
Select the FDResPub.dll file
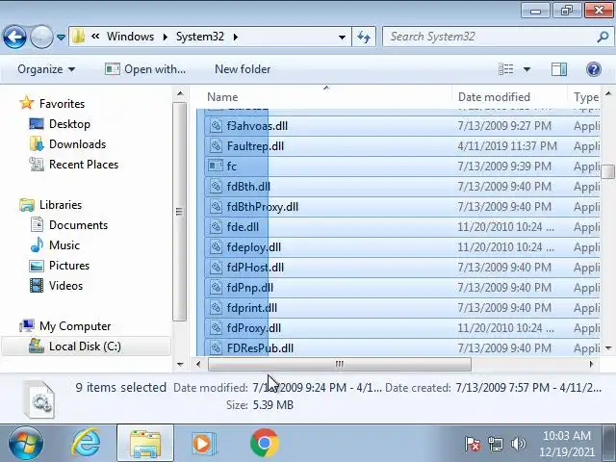pyautogui.click(x=402, y=348)
